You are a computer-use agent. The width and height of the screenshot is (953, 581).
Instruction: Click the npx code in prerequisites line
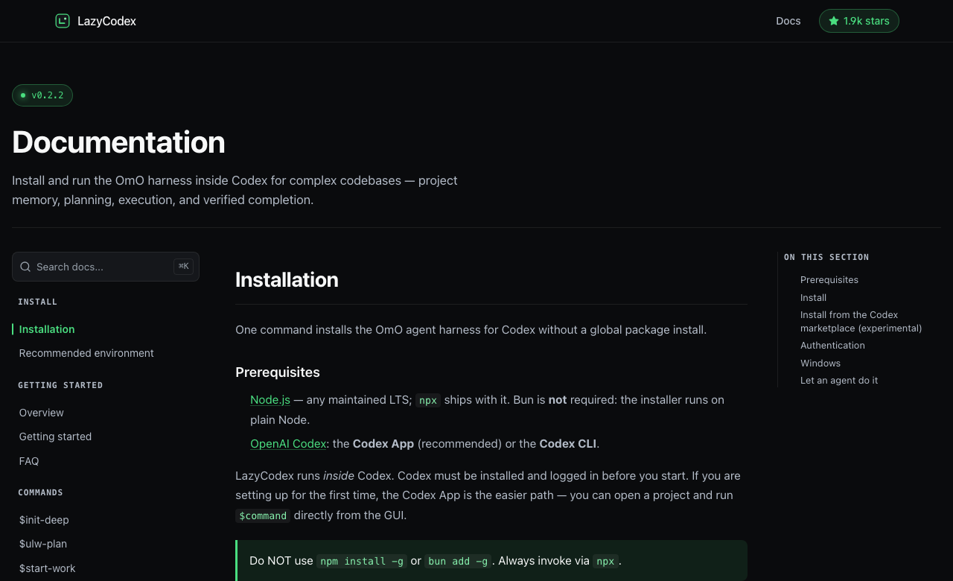[428, 400]
